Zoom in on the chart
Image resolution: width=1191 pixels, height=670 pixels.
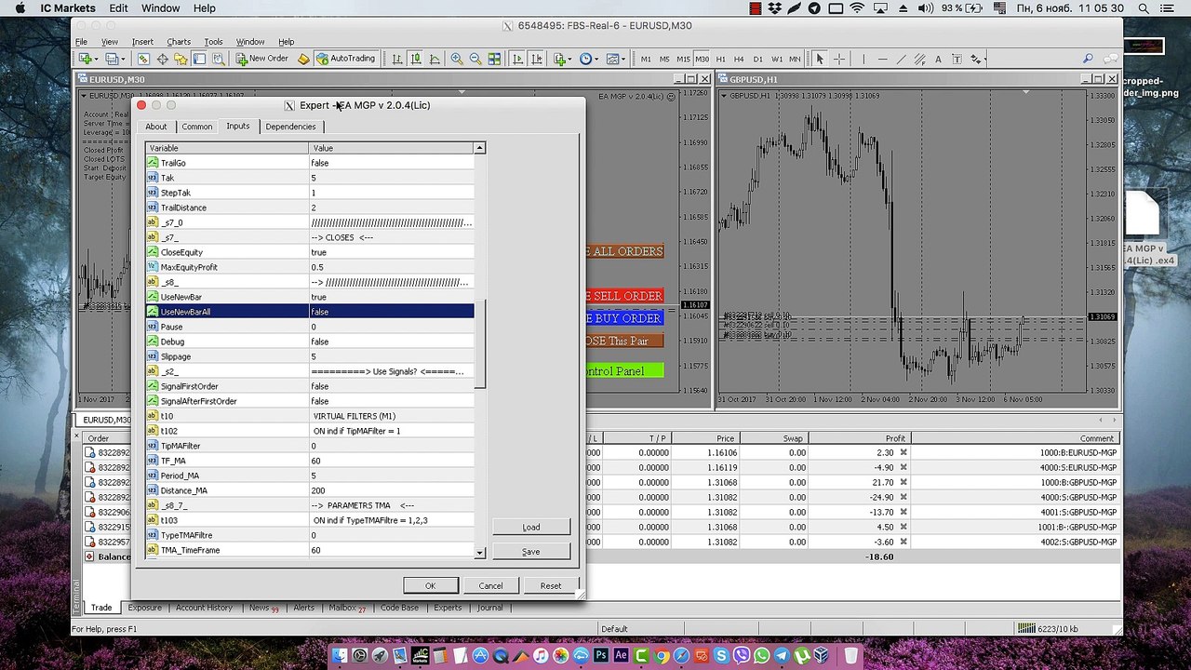click(457, 59)
